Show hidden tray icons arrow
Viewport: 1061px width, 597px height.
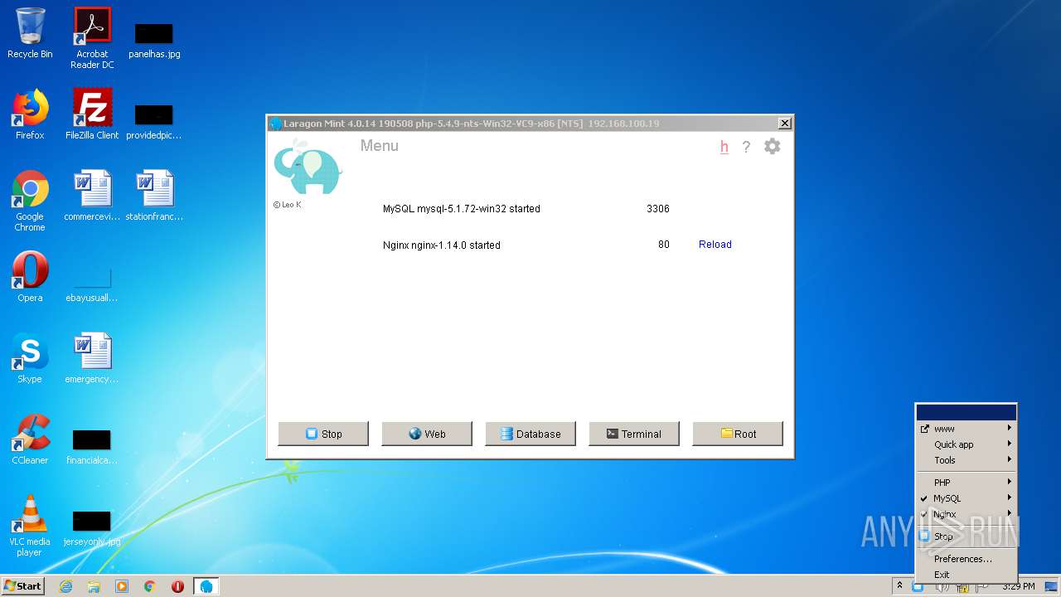(x=899, y=586)
